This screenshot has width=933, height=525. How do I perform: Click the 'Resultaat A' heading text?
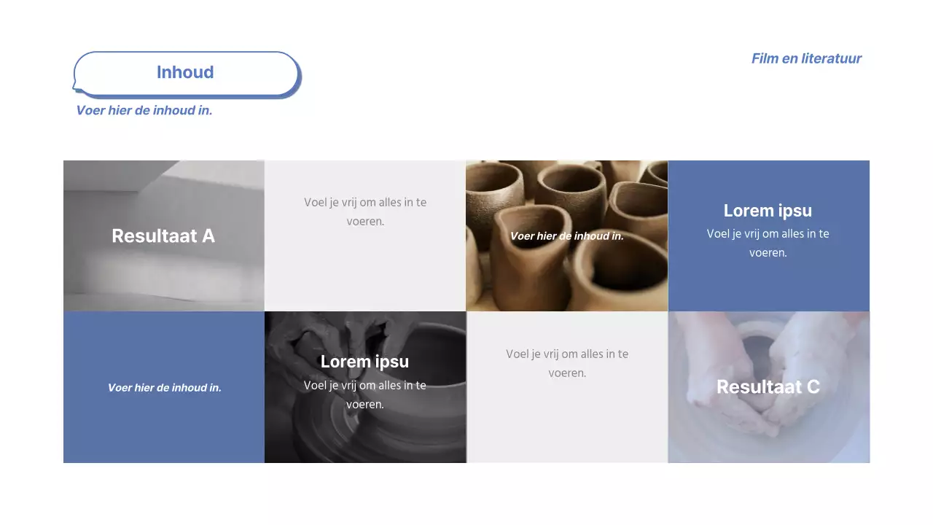tap(163, 236)
